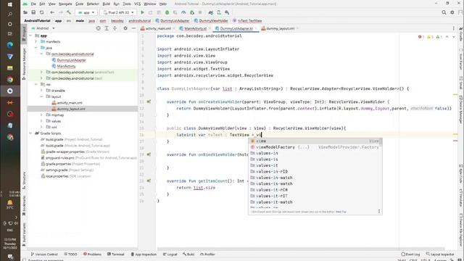464x261 pixels.
Task: Open the File menu
Action: (x=33, y=4)
